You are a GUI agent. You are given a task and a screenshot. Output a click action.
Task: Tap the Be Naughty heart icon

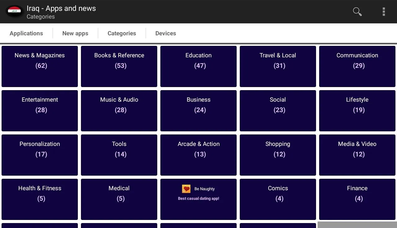(186, 189)
